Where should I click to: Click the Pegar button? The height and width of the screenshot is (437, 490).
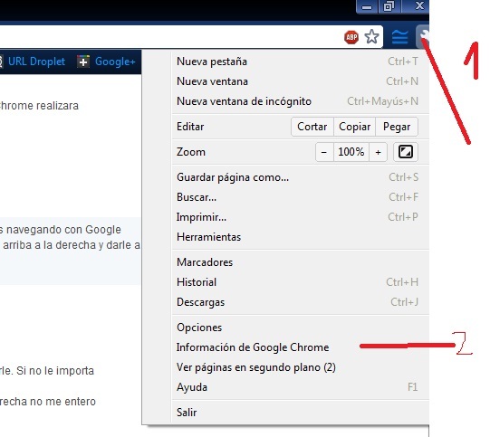[397, 127]
